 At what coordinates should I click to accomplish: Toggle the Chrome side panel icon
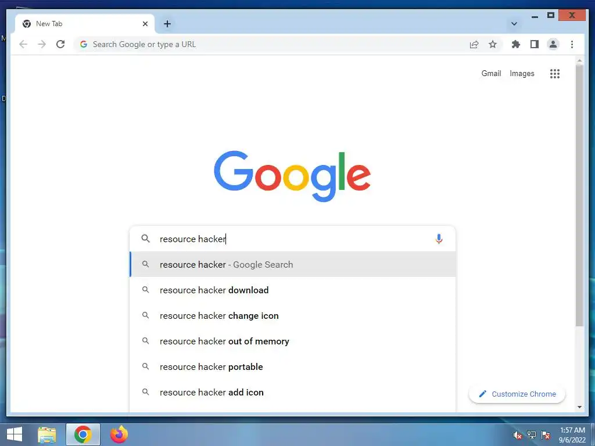pyautogui.click(x=535, y=44)
